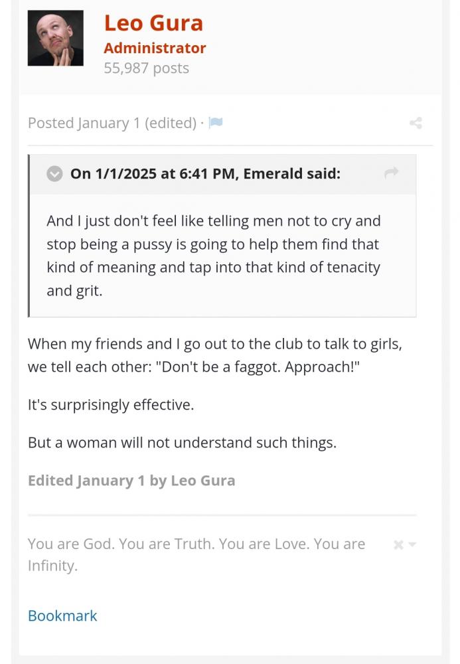Collapse the quote using its chevron icon
Screen dimensions: 460x664
click(x=55, y=174)
